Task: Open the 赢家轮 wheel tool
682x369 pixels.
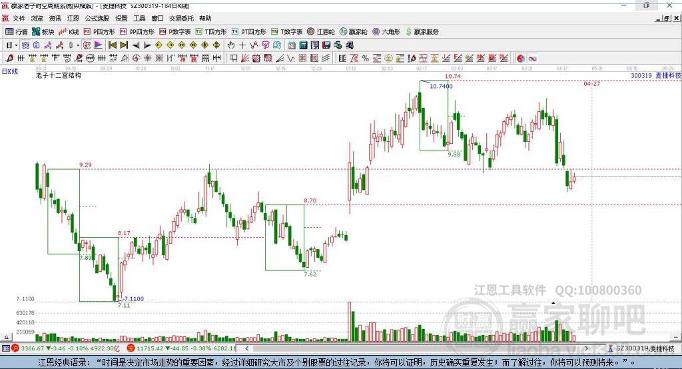Action: point(354,32)
